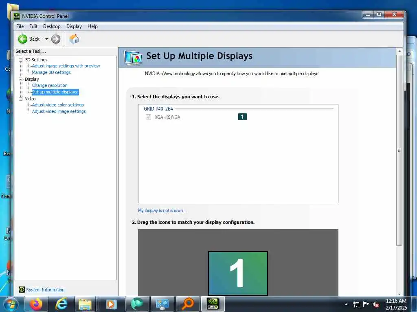Launch Internet Explorer from the taskbar
The width and height of the screenshot is (417, 312).
61,304
